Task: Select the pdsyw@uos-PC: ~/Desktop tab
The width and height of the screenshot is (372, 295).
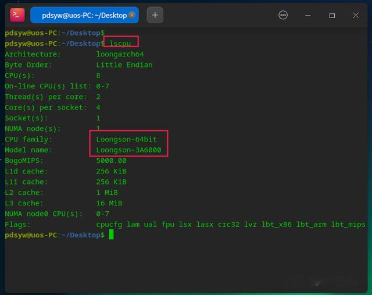Action: pyautogui.click(x=84, y=15)
